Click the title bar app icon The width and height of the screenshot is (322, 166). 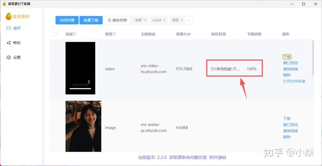click(x=4, y=4)
